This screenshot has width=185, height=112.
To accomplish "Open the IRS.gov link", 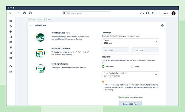I will (x=124, y=97).
